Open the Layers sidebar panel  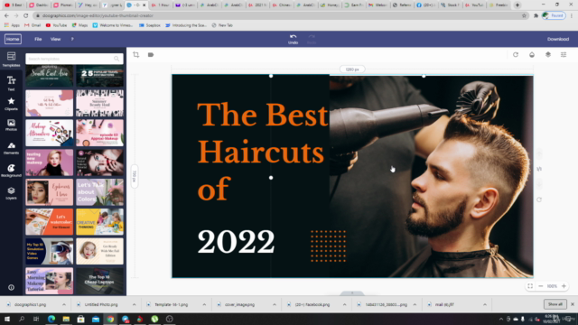[x=11, y=193]
